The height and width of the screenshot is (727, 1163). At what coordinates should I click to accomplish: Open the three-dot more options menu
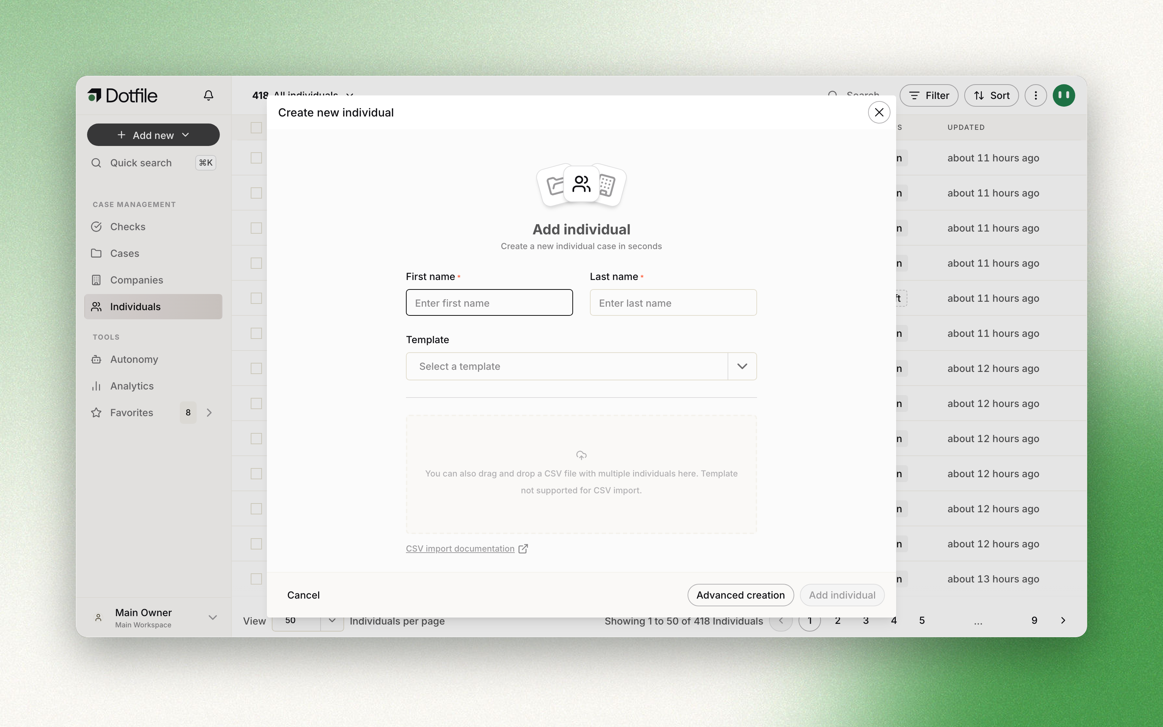(1036, 95)
